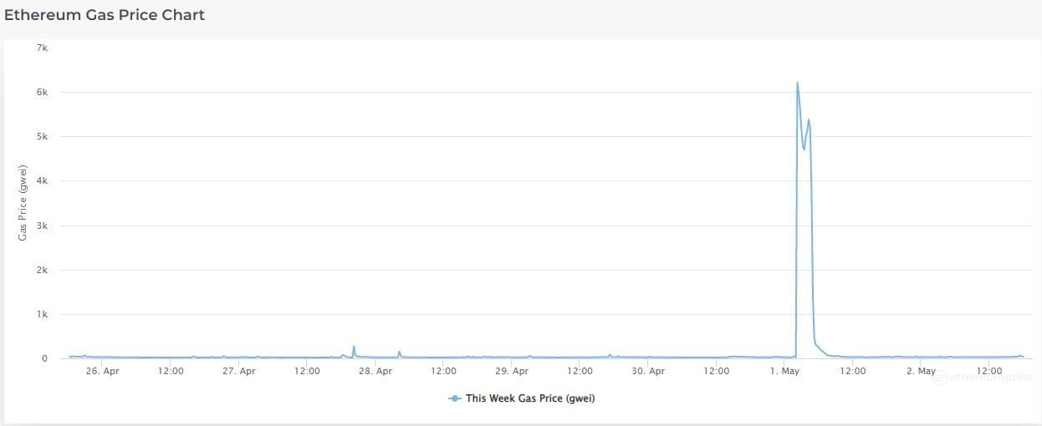Image resolution: width=1042 pixels, height=426 pixels.
Task: Toggle the This Week Gas Price legend label
Action: (530, 398)
